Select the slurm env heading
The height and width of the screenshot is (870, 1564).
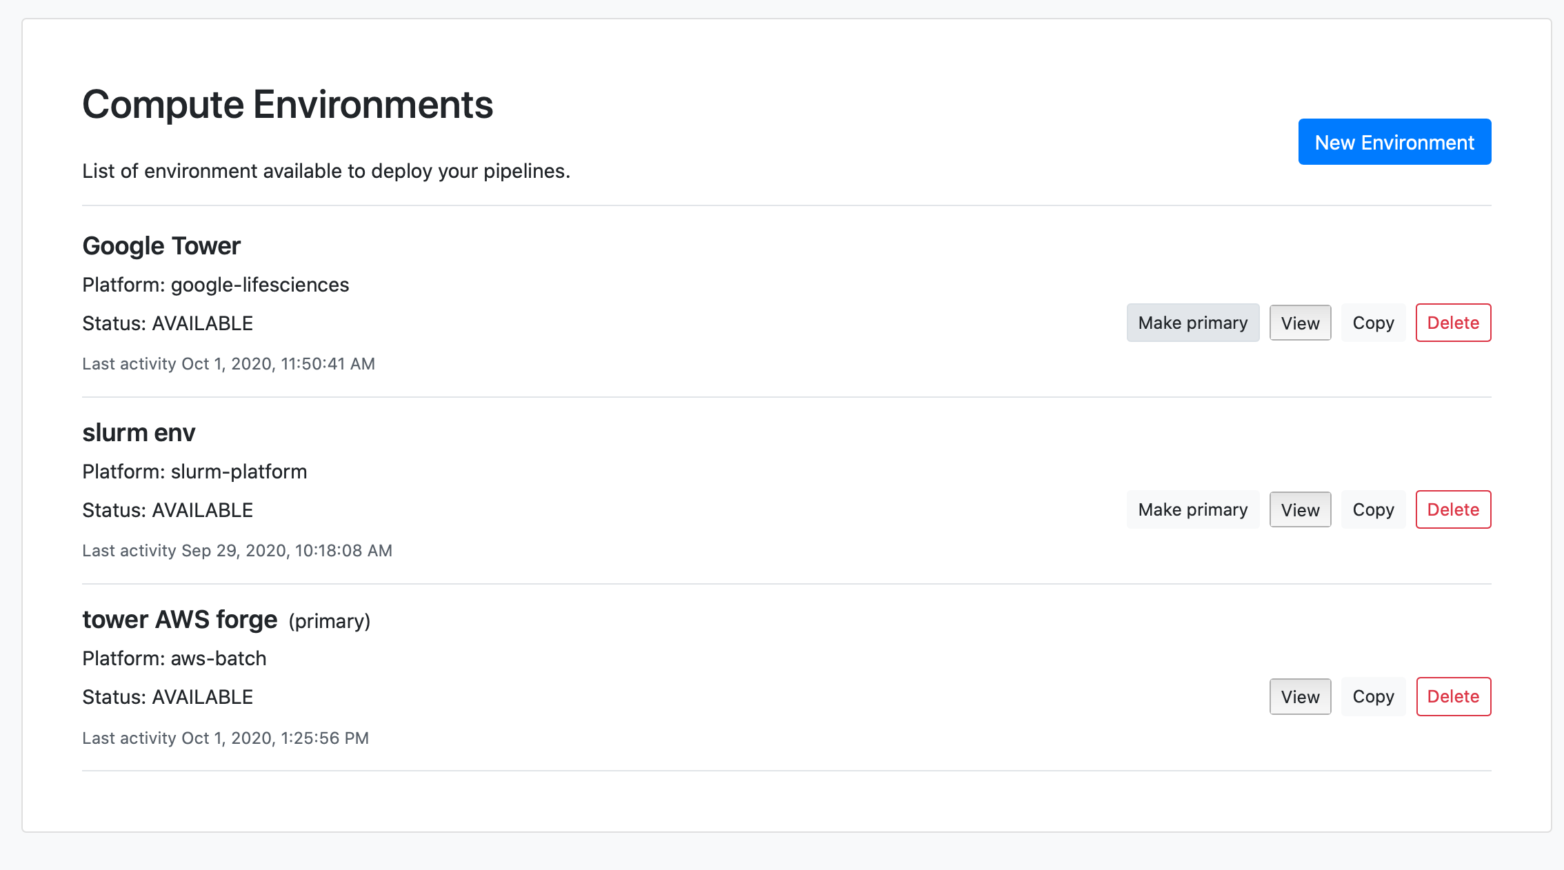point(139,433)
